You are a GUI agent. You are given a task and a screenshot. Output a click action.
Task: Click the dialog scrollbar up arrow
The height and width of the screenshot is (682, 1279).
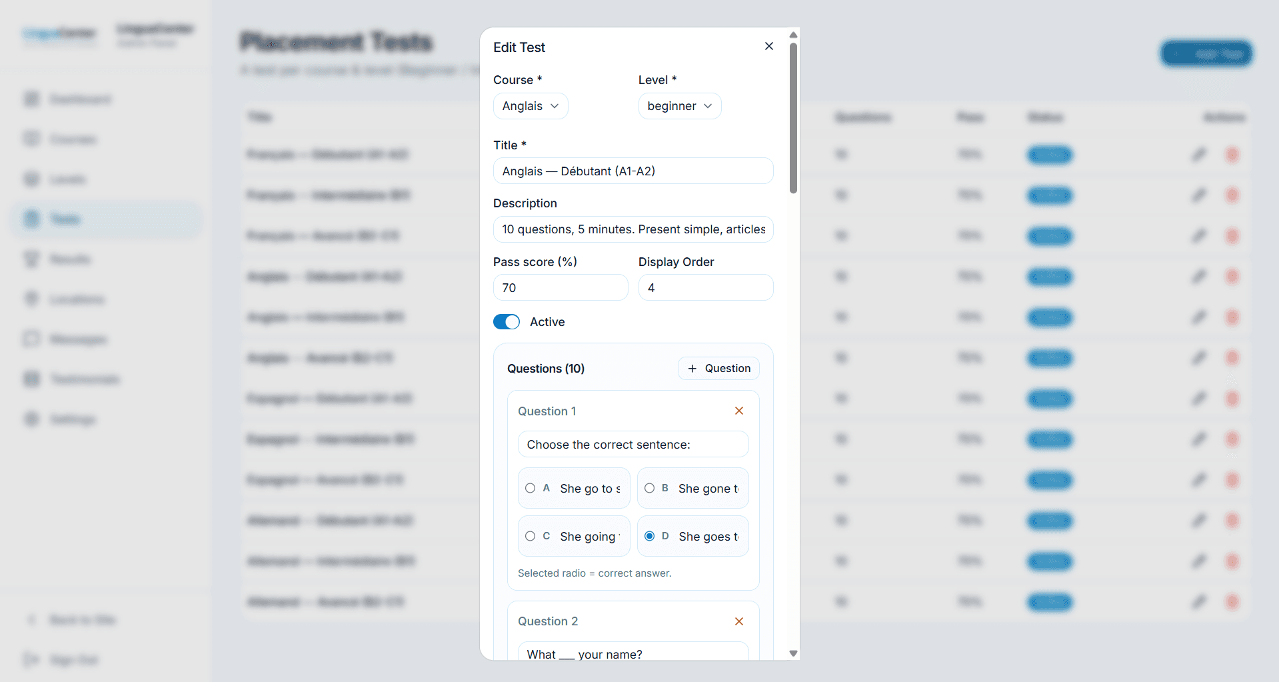coord(793,35)
